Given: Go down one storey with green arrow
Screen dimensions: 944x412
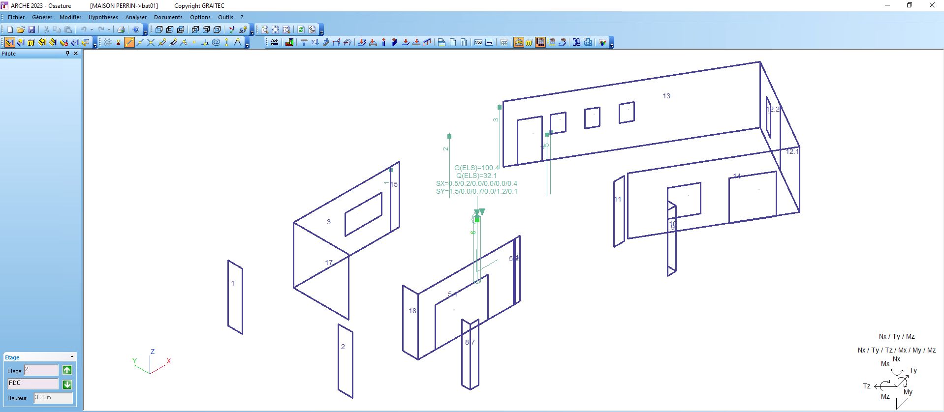Looking at the screenshot, I should coord(67,384).
